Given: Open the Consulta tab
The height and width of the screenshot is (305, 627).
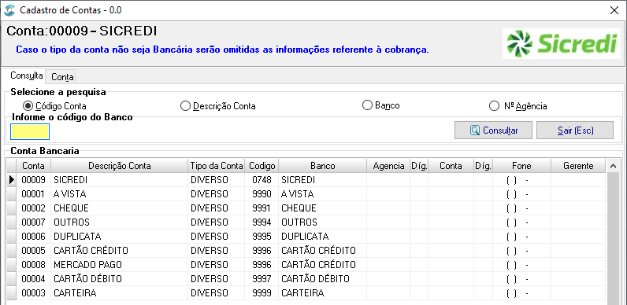Looking at the screenshot, I should (27, 75).
